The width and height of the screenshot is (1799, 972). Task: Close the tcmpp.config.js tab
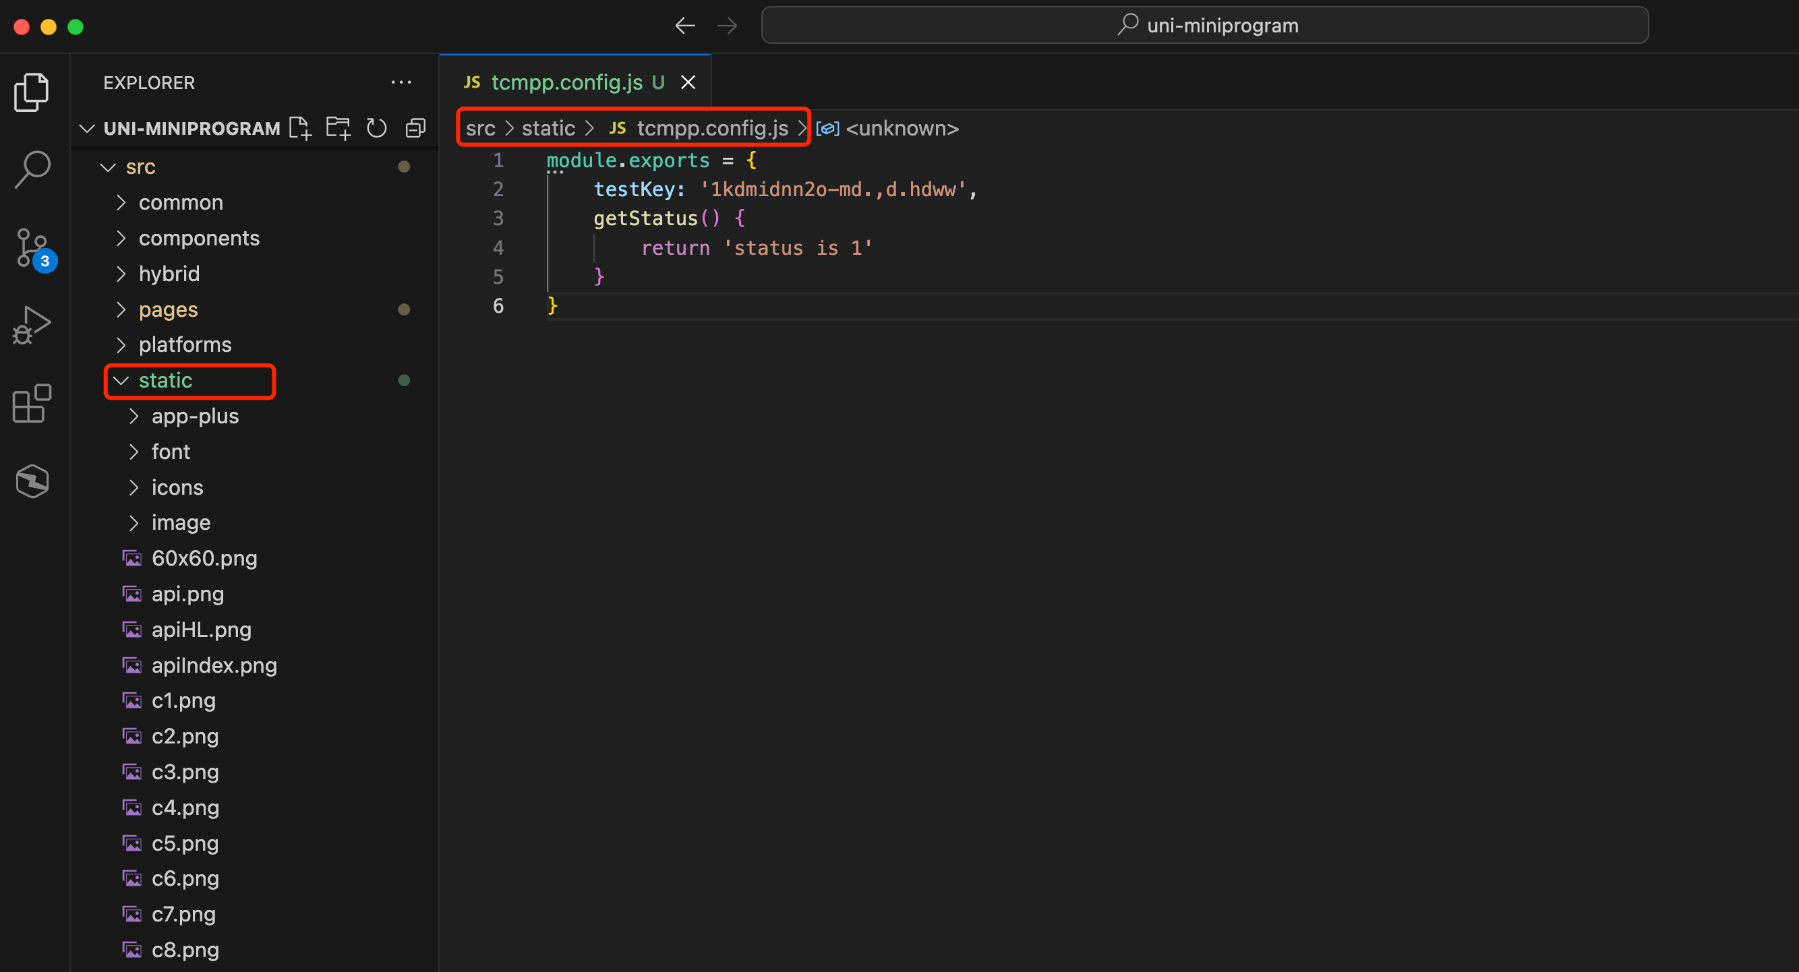click(x=688, y=82)
